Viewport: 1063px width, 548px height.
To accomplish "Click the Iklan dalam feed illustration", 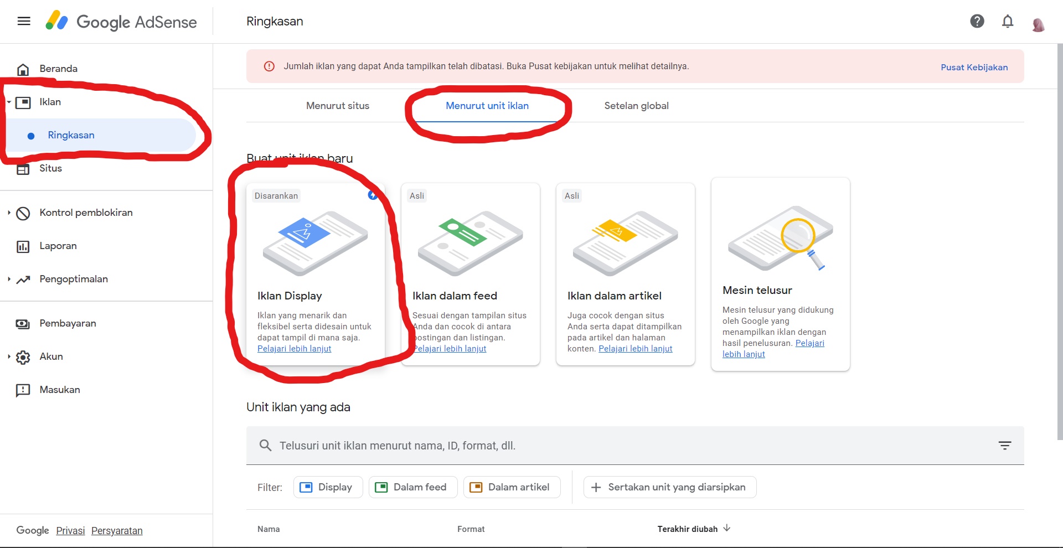I will [x=470, y=242].
